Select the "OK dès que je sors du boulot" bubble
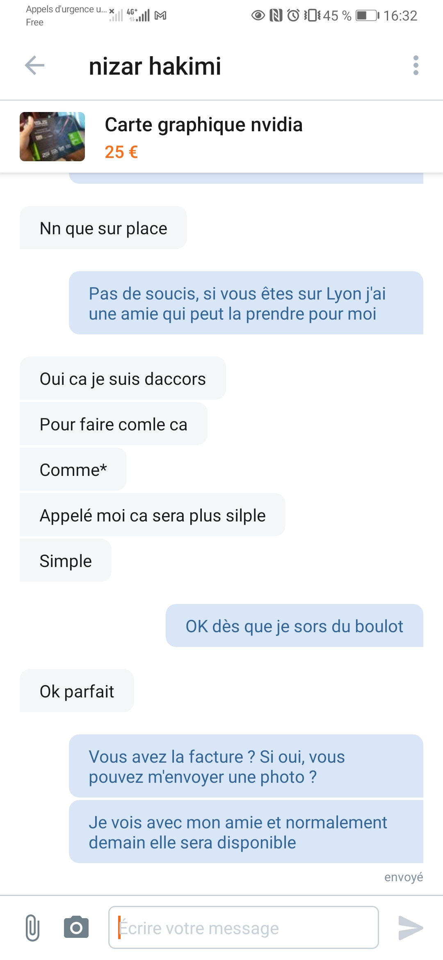The height and width of the screenshot is (960, 443). [x=294, y=626]
